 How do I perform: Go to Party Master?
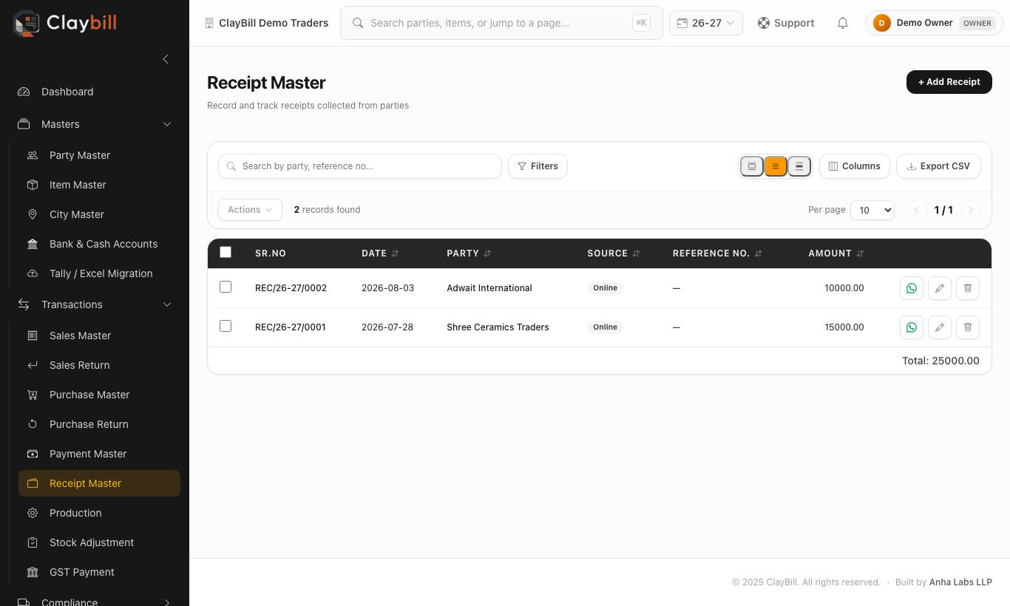tap(99, 155)
